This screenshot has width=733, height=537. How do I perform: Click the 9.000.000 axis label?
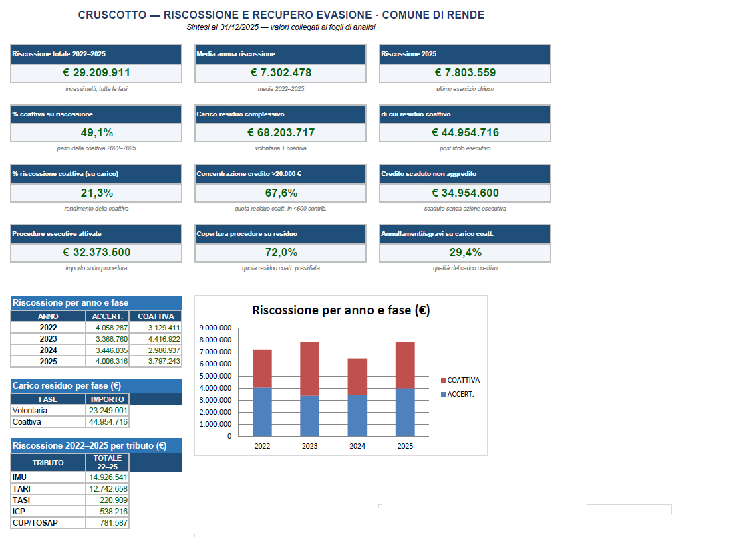tap(215, 328)
